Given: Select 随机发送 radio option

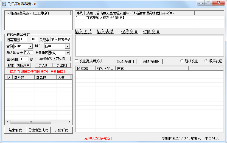Looking at the screenshot, I should 182,61.
